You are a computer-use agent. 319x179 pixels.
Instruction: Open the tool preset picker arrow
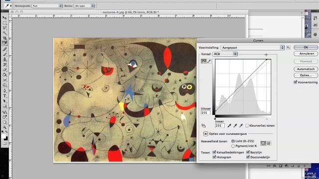point(11,6)
